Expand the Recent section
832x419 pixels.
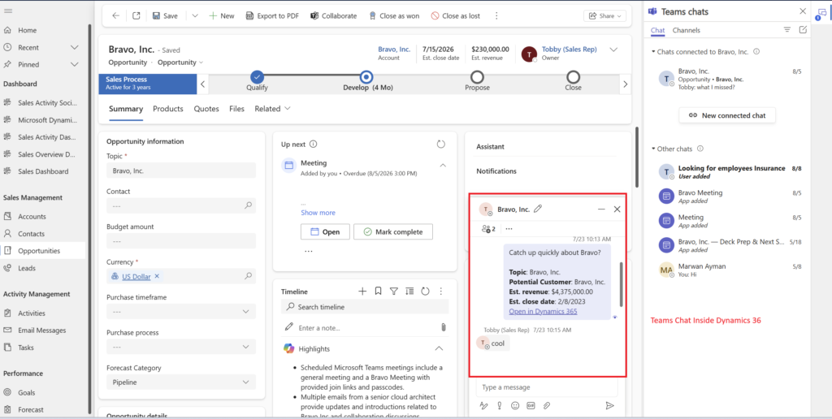point(74,47)
